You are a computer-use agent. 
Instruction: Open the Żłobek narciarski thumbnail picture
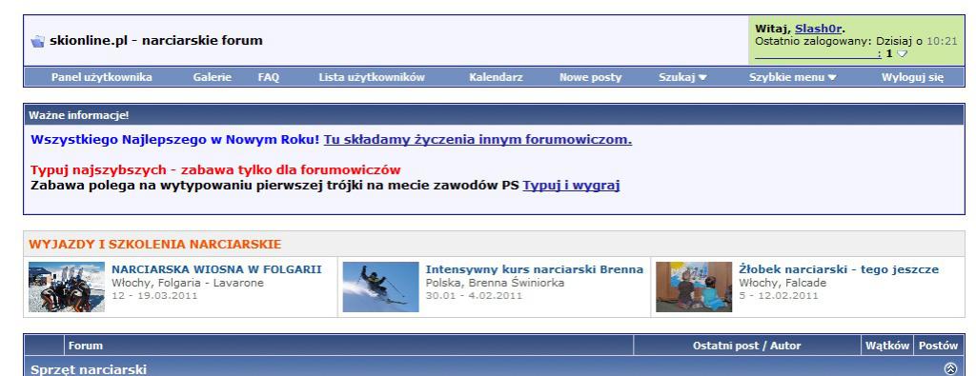pos(694,287)
